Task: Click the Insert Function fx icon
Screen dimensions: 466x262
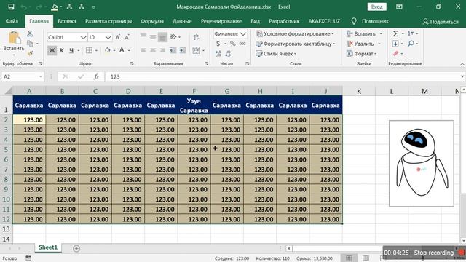Action: 96,76
